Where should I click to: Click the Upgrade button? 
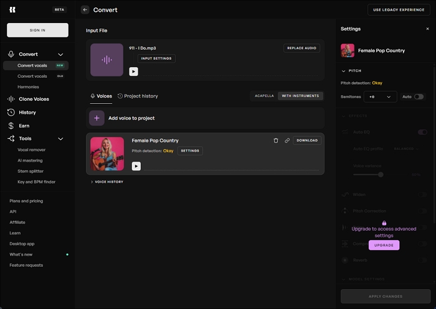tap(384, 245)
